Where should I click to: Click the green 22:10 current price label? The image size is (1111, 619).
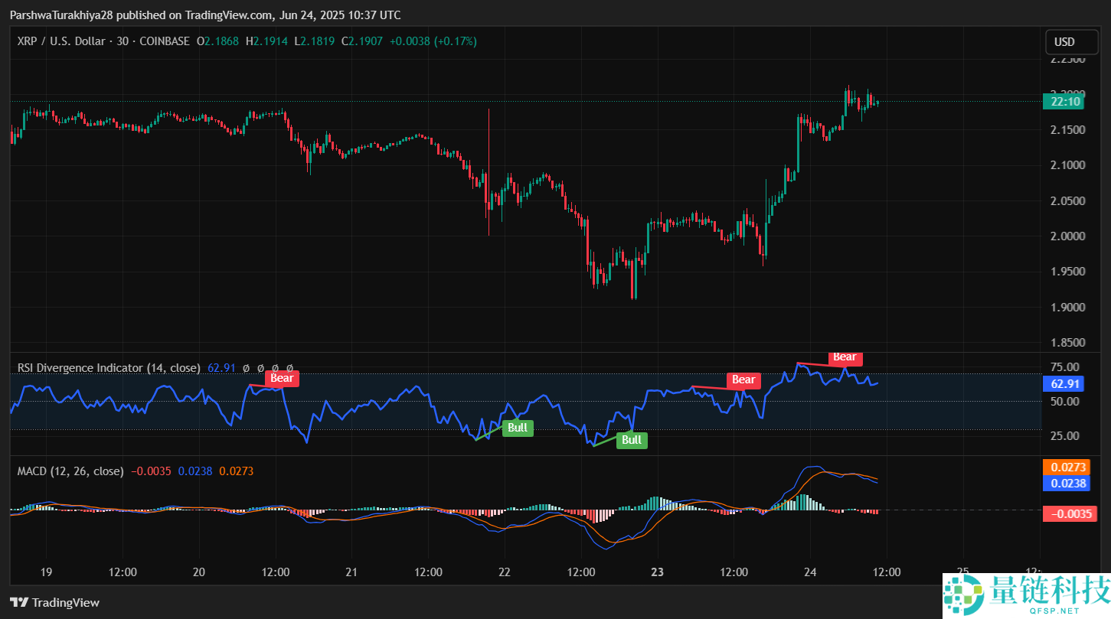click(x=1065, y=102)
